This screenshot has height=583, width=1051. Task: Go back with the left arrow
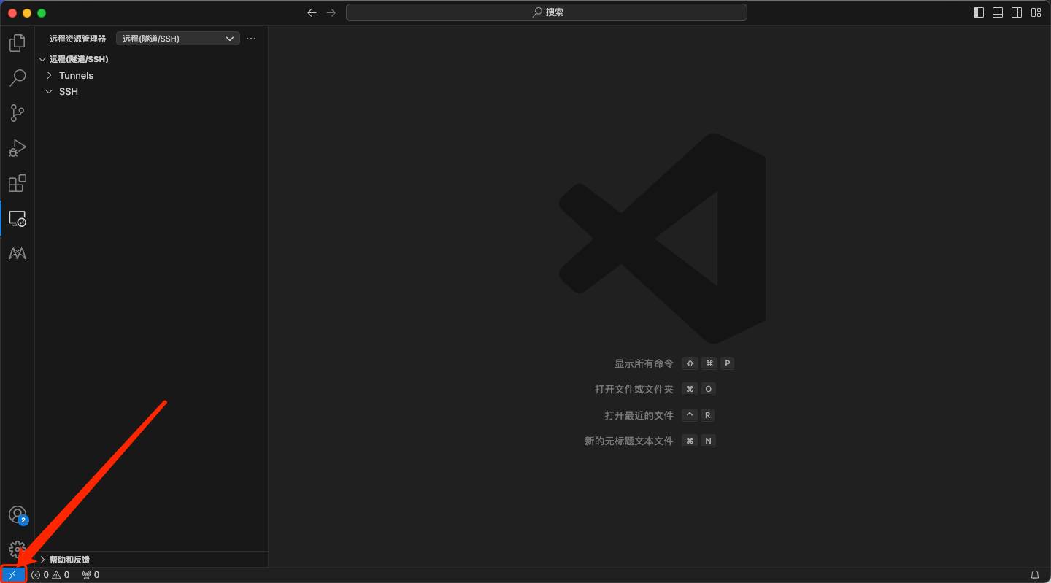[312, 12]
